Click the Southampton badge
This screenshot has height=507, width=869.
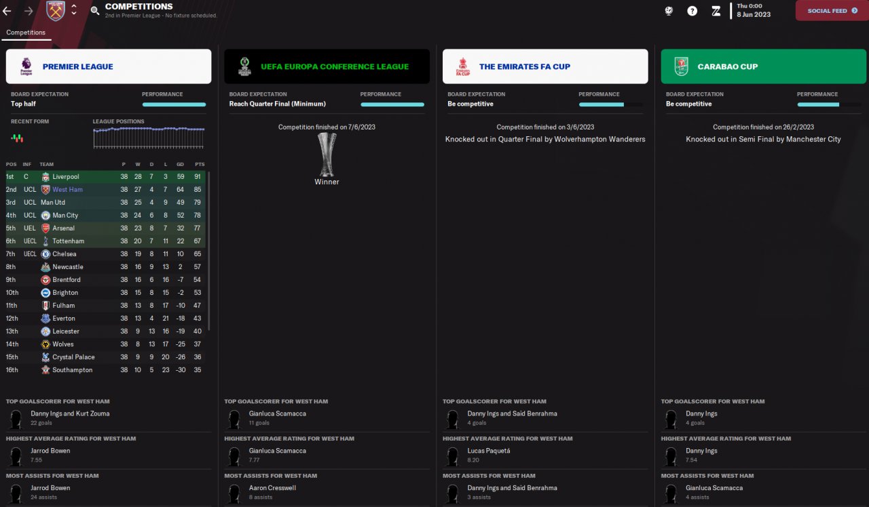(45, 370)
